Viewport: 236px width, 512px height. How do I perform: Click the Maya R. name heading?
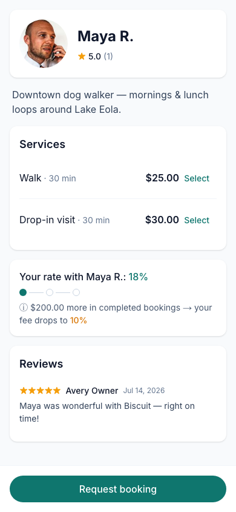click(105, 36)
